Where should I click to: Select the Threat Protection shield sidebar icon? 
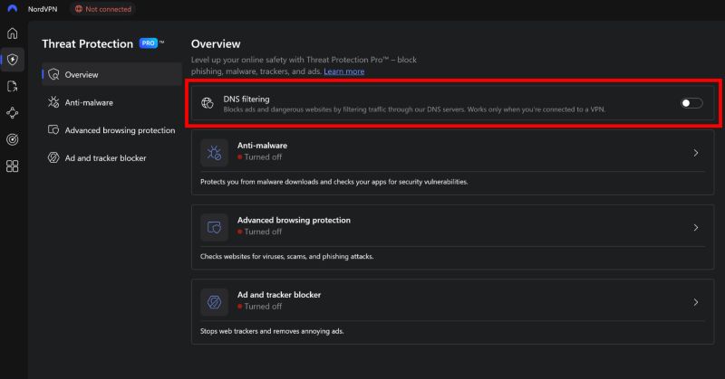click(x=13, y=60)
